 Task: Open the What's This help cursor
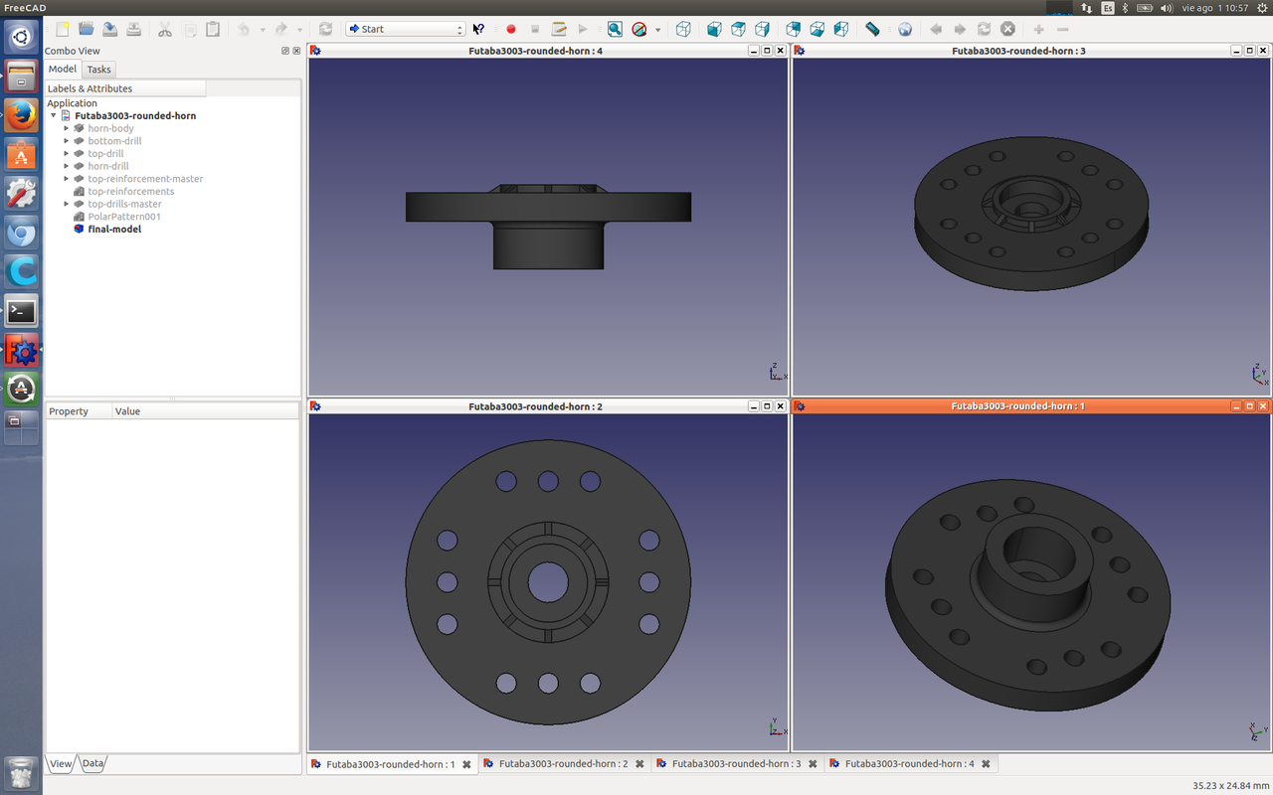tap(478, 30)
